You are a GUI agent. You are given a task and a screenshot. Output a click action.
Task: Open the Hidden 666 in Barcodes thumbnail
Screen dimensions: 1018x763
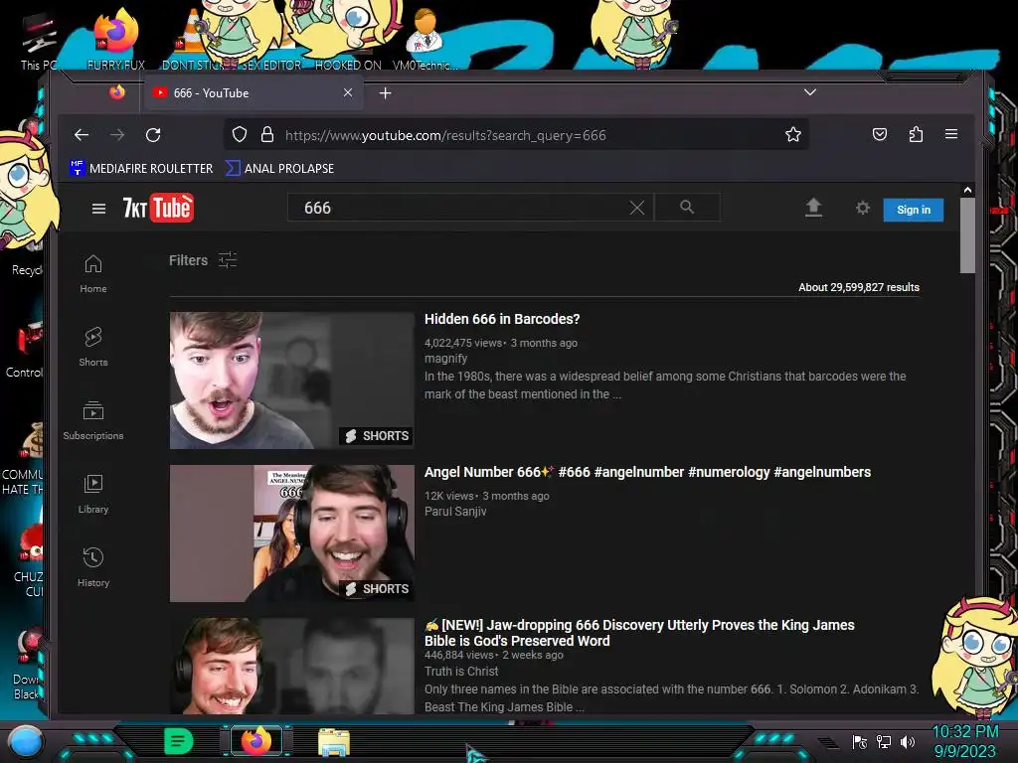tap(292, 381)
